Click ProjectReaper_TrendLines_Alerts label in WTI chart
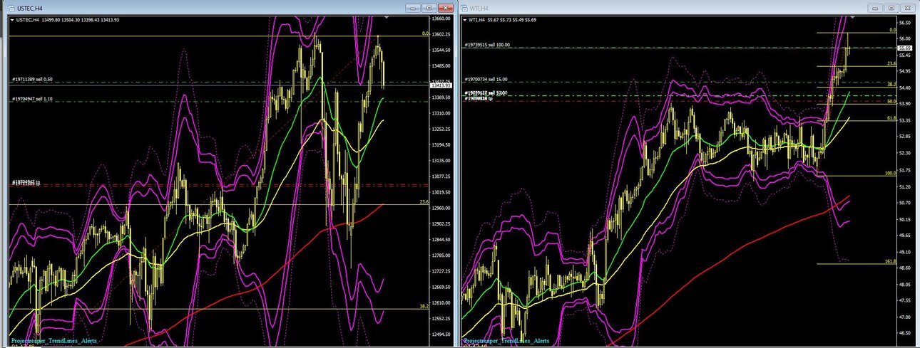The image size is (920, 348). (x=508, y=341)
